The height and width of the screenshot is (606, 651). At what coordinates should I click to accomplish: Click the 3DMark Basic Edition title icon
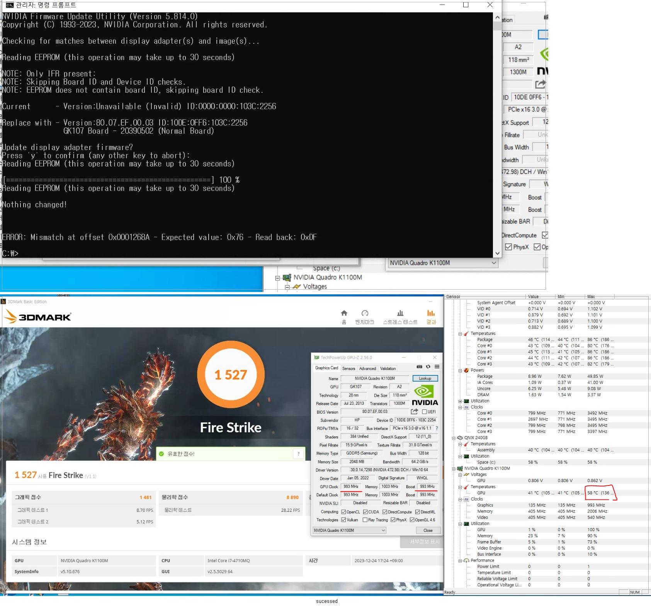point(3,302)
